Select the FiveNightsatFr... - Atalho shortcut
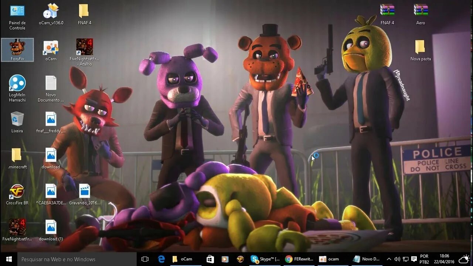 coord(85,52)
